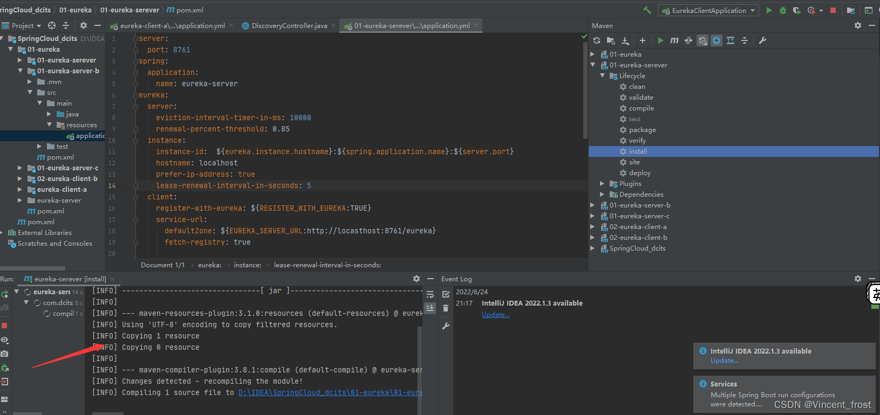
Task: Reload All Maven Projects
Action: click(597, 40)
